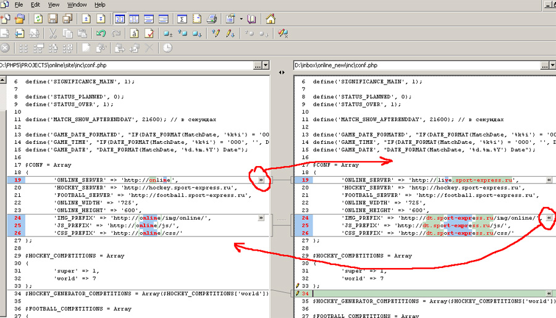This screenshot has width=556, height=318.
Task: Open the comparison summary (sigma) icon
Action: coord(182,19)
